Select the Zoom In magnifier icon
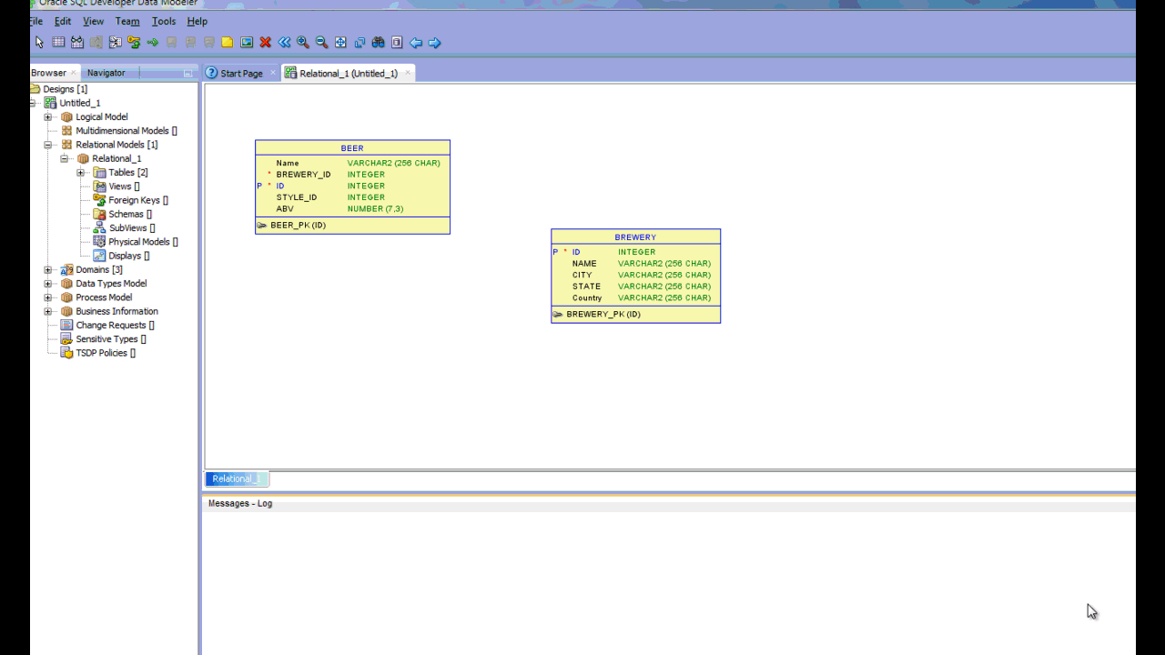Viewport: 1165px width, 655px height. tap(303, 42)
